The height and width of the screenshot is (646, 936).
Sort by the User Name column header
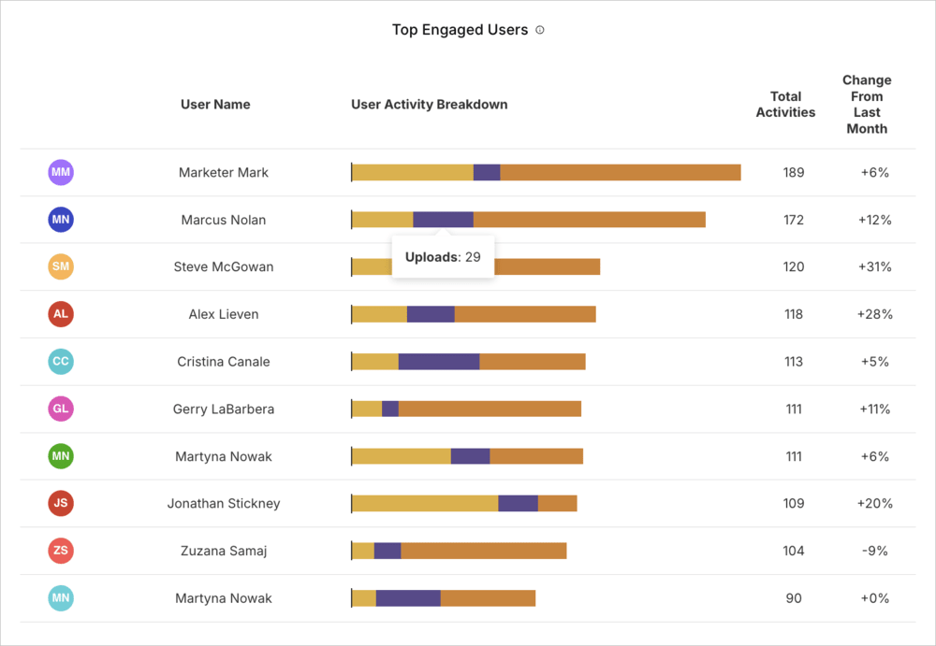pos(215,105)
